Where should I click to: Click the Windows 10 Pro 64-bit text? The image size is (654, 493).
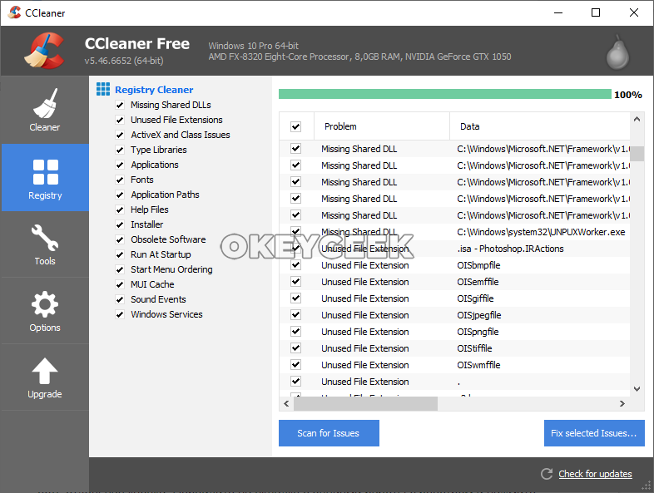[x=254, y=46]
